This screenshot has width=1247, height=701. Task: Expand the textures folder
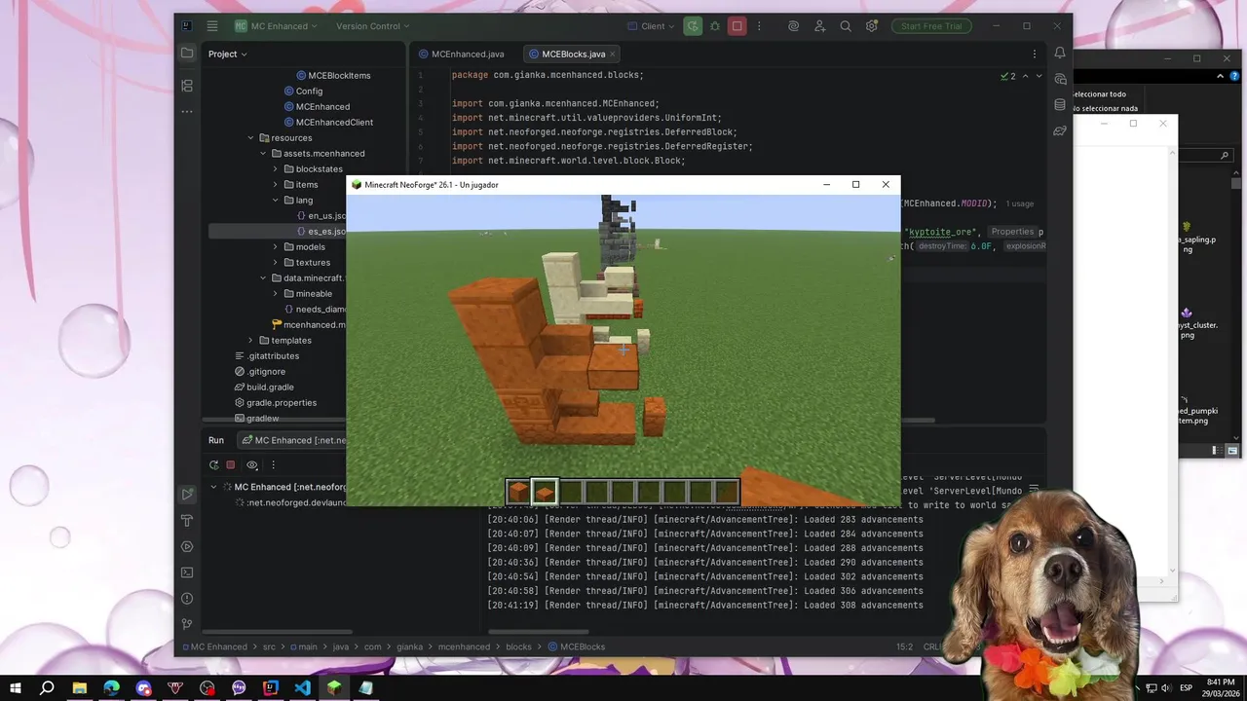[276, 262]
